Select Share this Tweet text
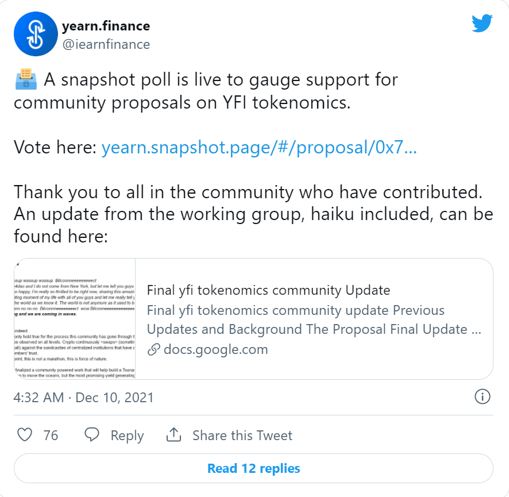Screen dimensions: 509x497 pyautogui.click(x=242, y=436)
